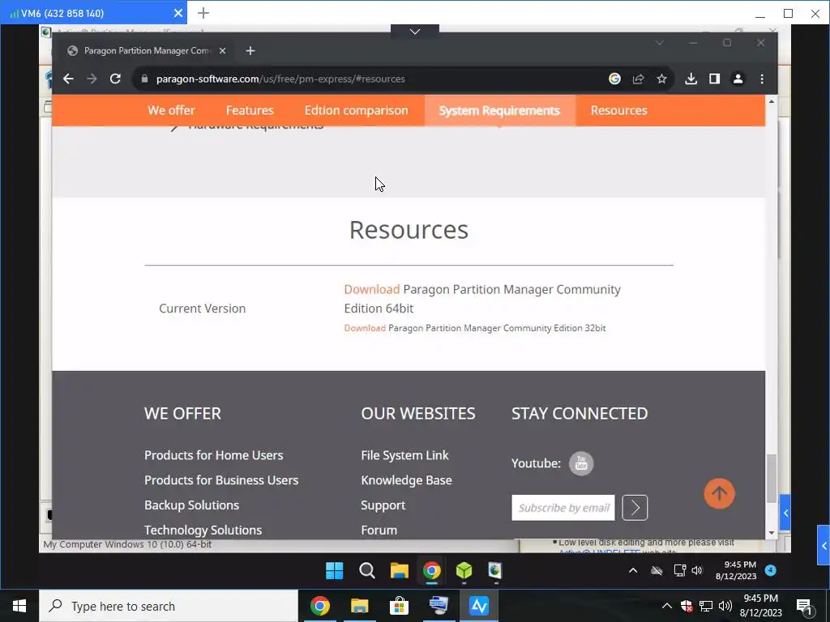830x622 pixels.
Task: Click the address bar URL
Action: click(x=280, y=79)
